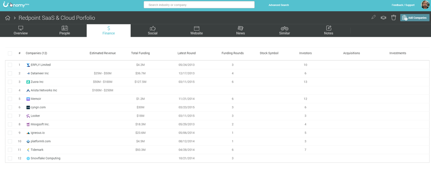Click the stacked layers icon
The height and width of the screenshot is (182, 431).
click(383, 18)
